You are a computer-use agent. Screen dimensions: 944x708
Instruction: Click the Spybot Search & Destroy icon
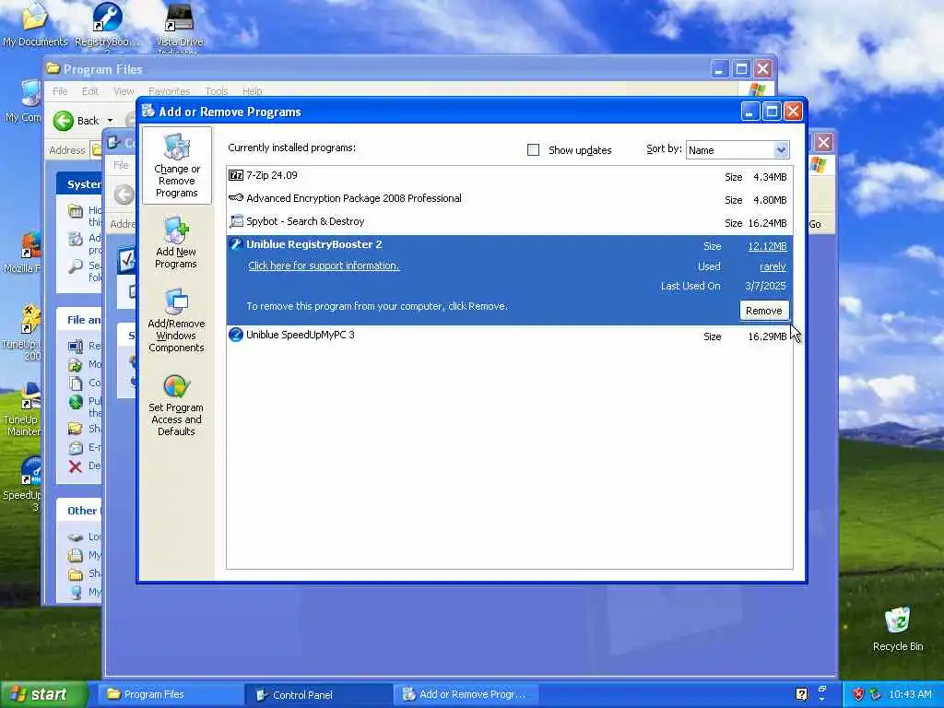point(236,221)
